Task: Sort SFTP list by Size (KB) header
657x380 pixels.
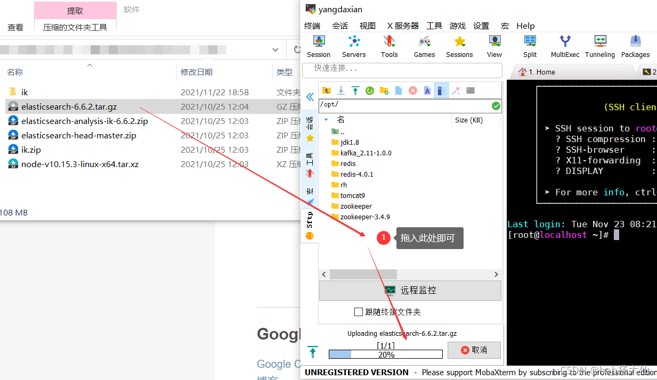Action: 469,120
